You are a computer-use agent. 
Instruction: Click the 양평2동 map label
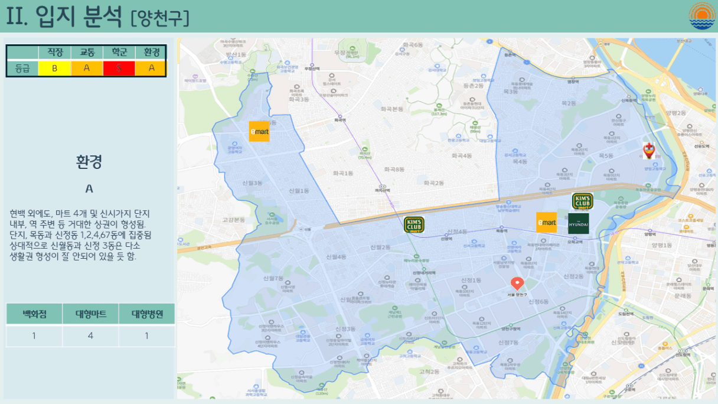pyautogui.click(x=675, y=112)
